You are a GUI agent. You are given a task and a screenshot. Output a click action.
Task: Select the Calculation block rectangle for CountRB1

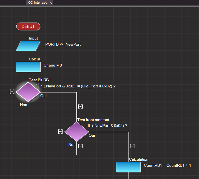click(128, 167)
